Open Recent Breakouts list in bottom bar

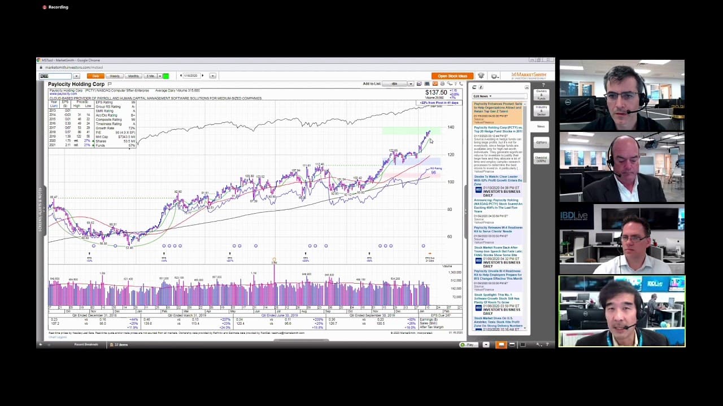(86, 344)
